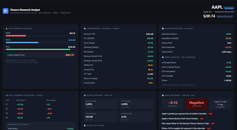Click the Unemployment 4.3% card
Screen dimensions: 237x130
(136, 116)
